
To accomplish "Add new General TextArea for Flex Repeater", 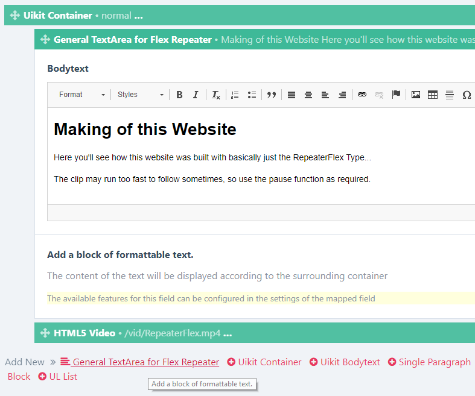I will 139,362.
